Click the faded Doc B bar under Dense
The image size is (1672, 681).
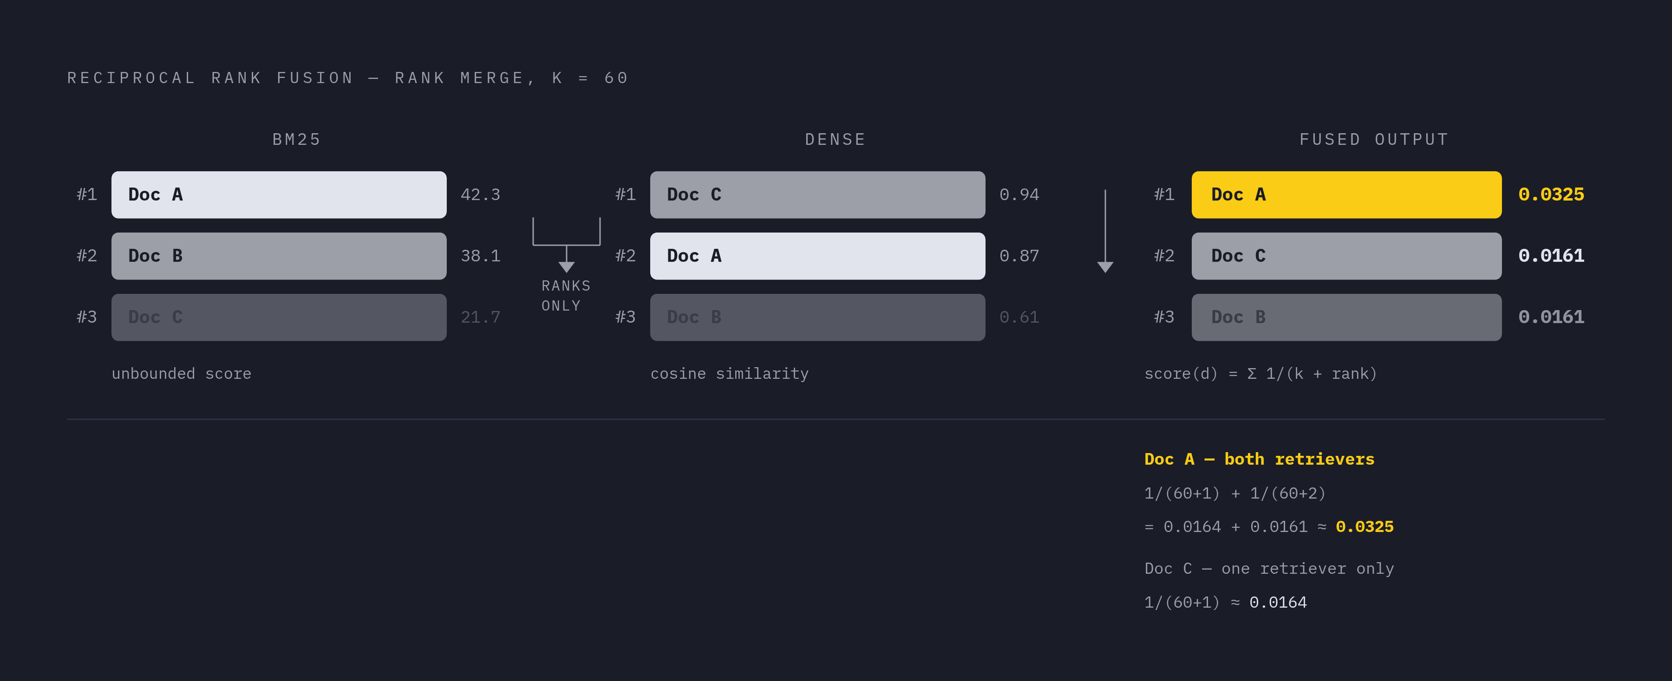(x=817, y=317)
